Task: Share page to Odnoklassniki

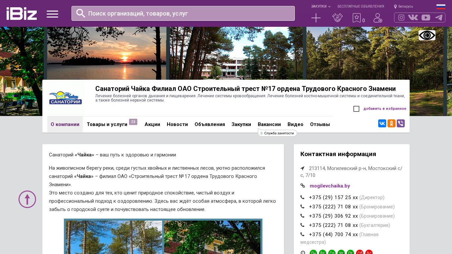Action: [391, 123]
